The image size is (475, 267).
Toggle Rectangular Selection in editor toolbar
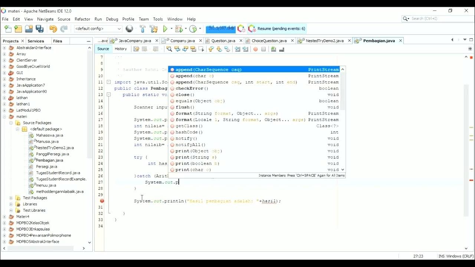pyautogui.click(x=202, y=49)
